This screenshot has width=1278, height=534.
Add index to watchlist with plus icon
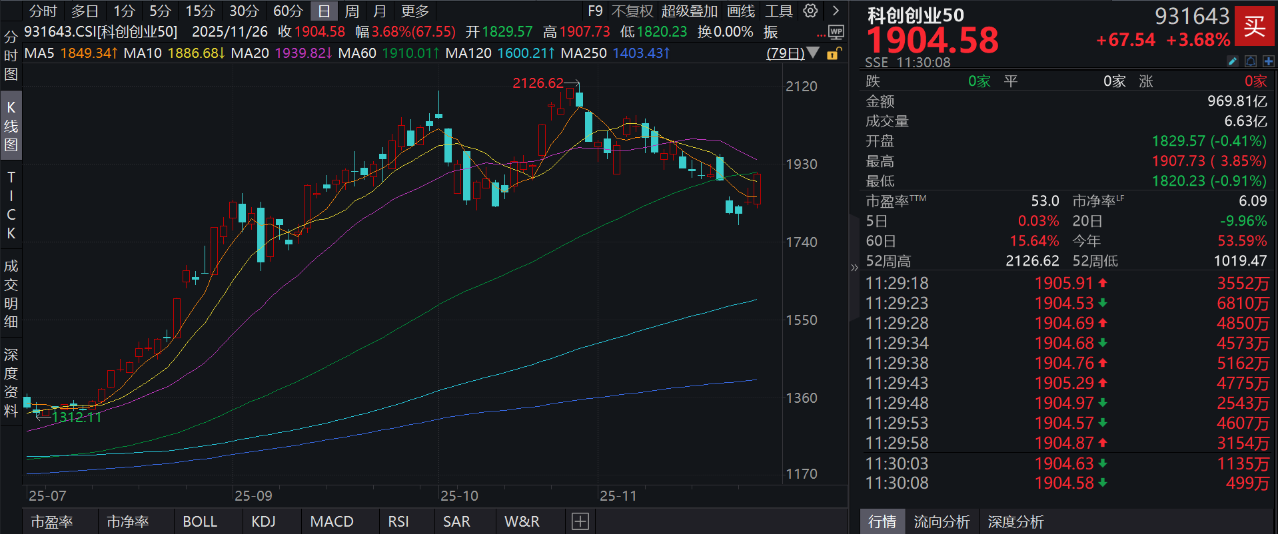pyautogui.click(x=1268, y=61)
